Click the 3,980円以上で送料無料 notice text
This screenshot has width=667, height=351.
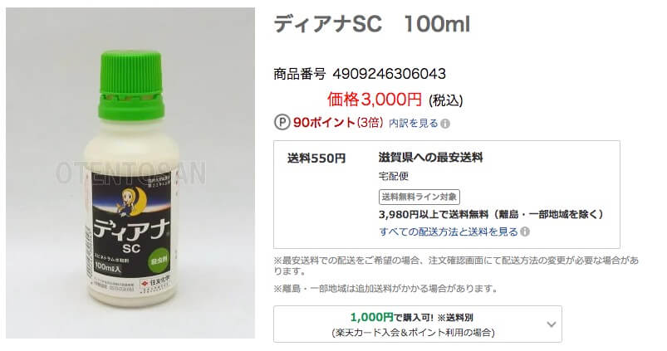(x=491, y=214)
